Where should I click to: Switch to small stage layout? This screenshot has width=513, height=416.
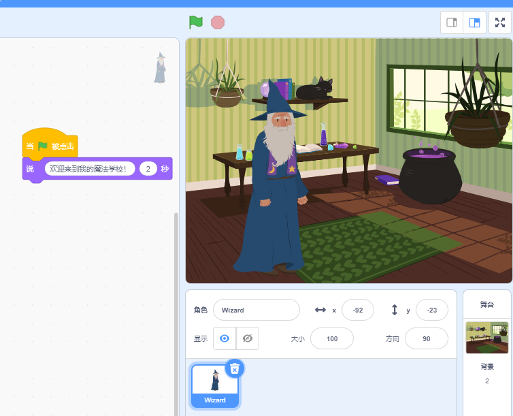[x=451, y=22]
